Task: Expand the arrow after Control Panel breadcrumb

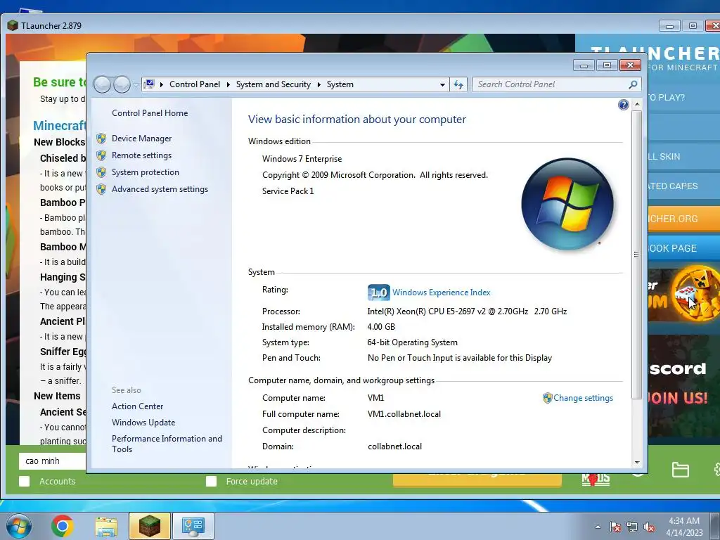Action: [x=229, y=84]
